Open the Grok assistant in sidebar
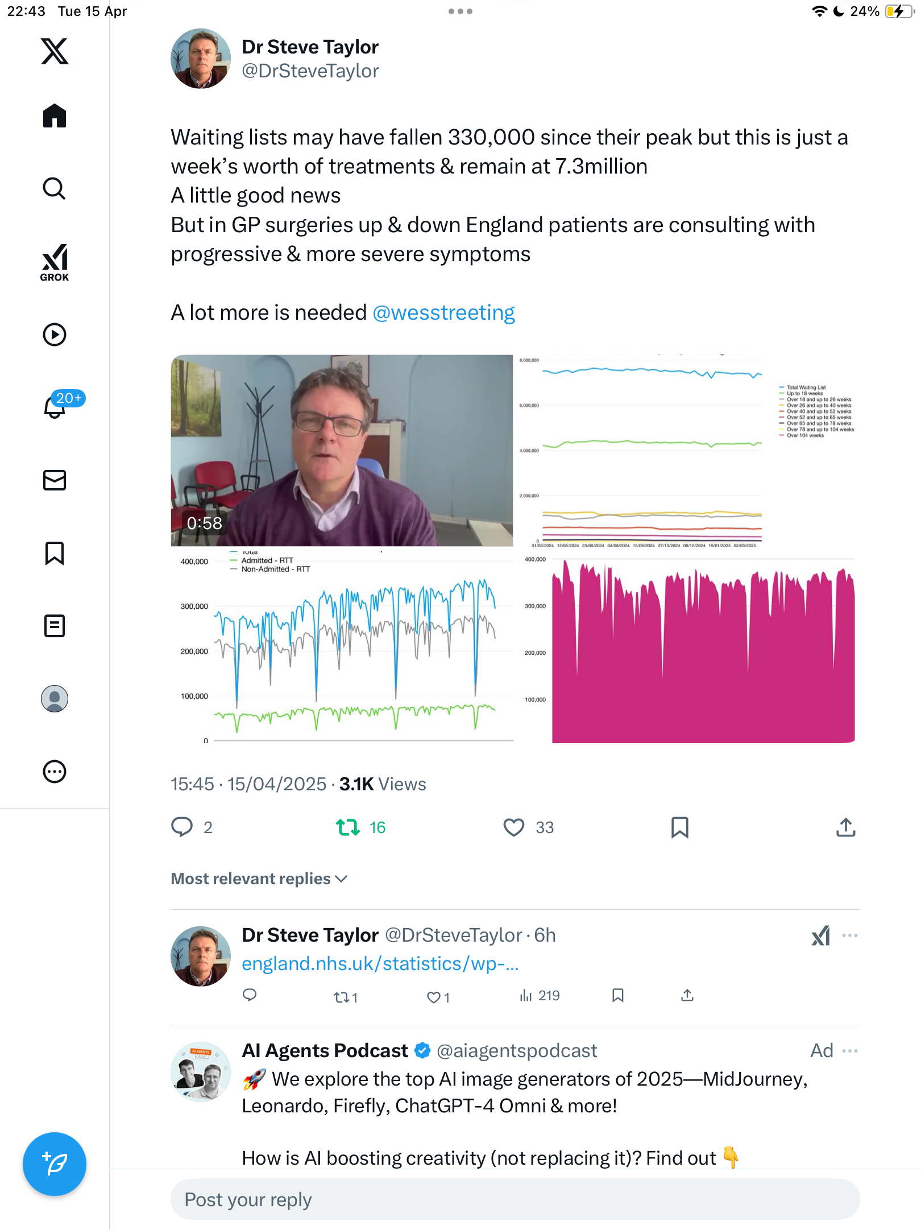This screenshot has width=921, height=1229. click(55, 262)
